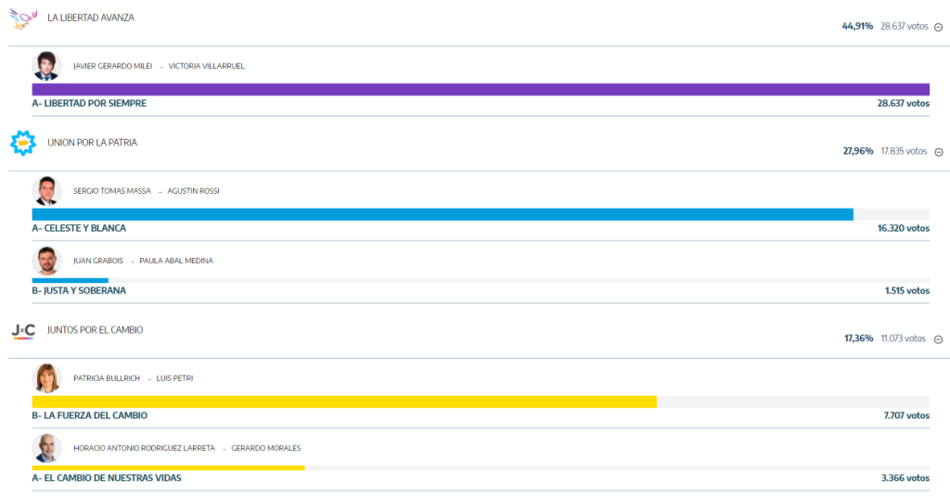This screenshot has width=950, height=497.
Task: Click the 7.707 votos count
Action: click(906, 415)
